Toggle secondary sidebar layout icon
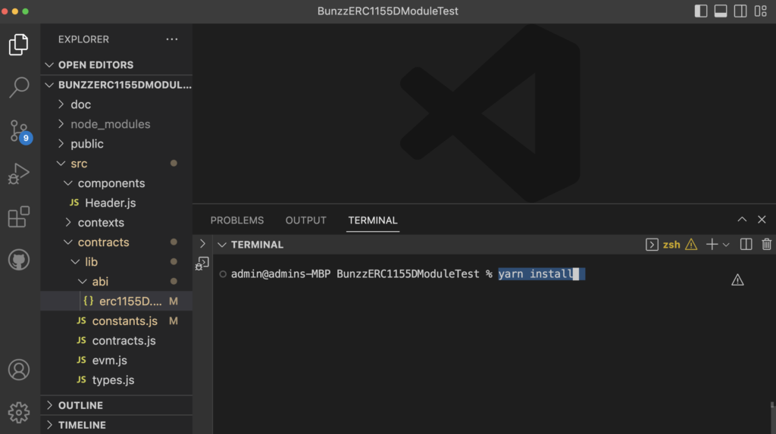776x434 pixels. tap(740, 11)
